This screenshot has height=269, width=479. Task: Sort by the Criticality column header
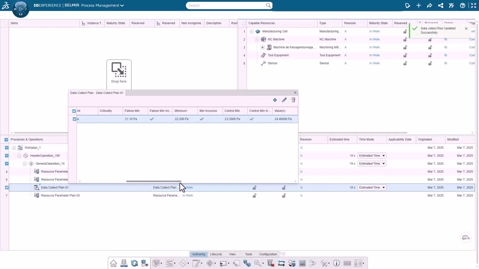(x=106, y=111)
